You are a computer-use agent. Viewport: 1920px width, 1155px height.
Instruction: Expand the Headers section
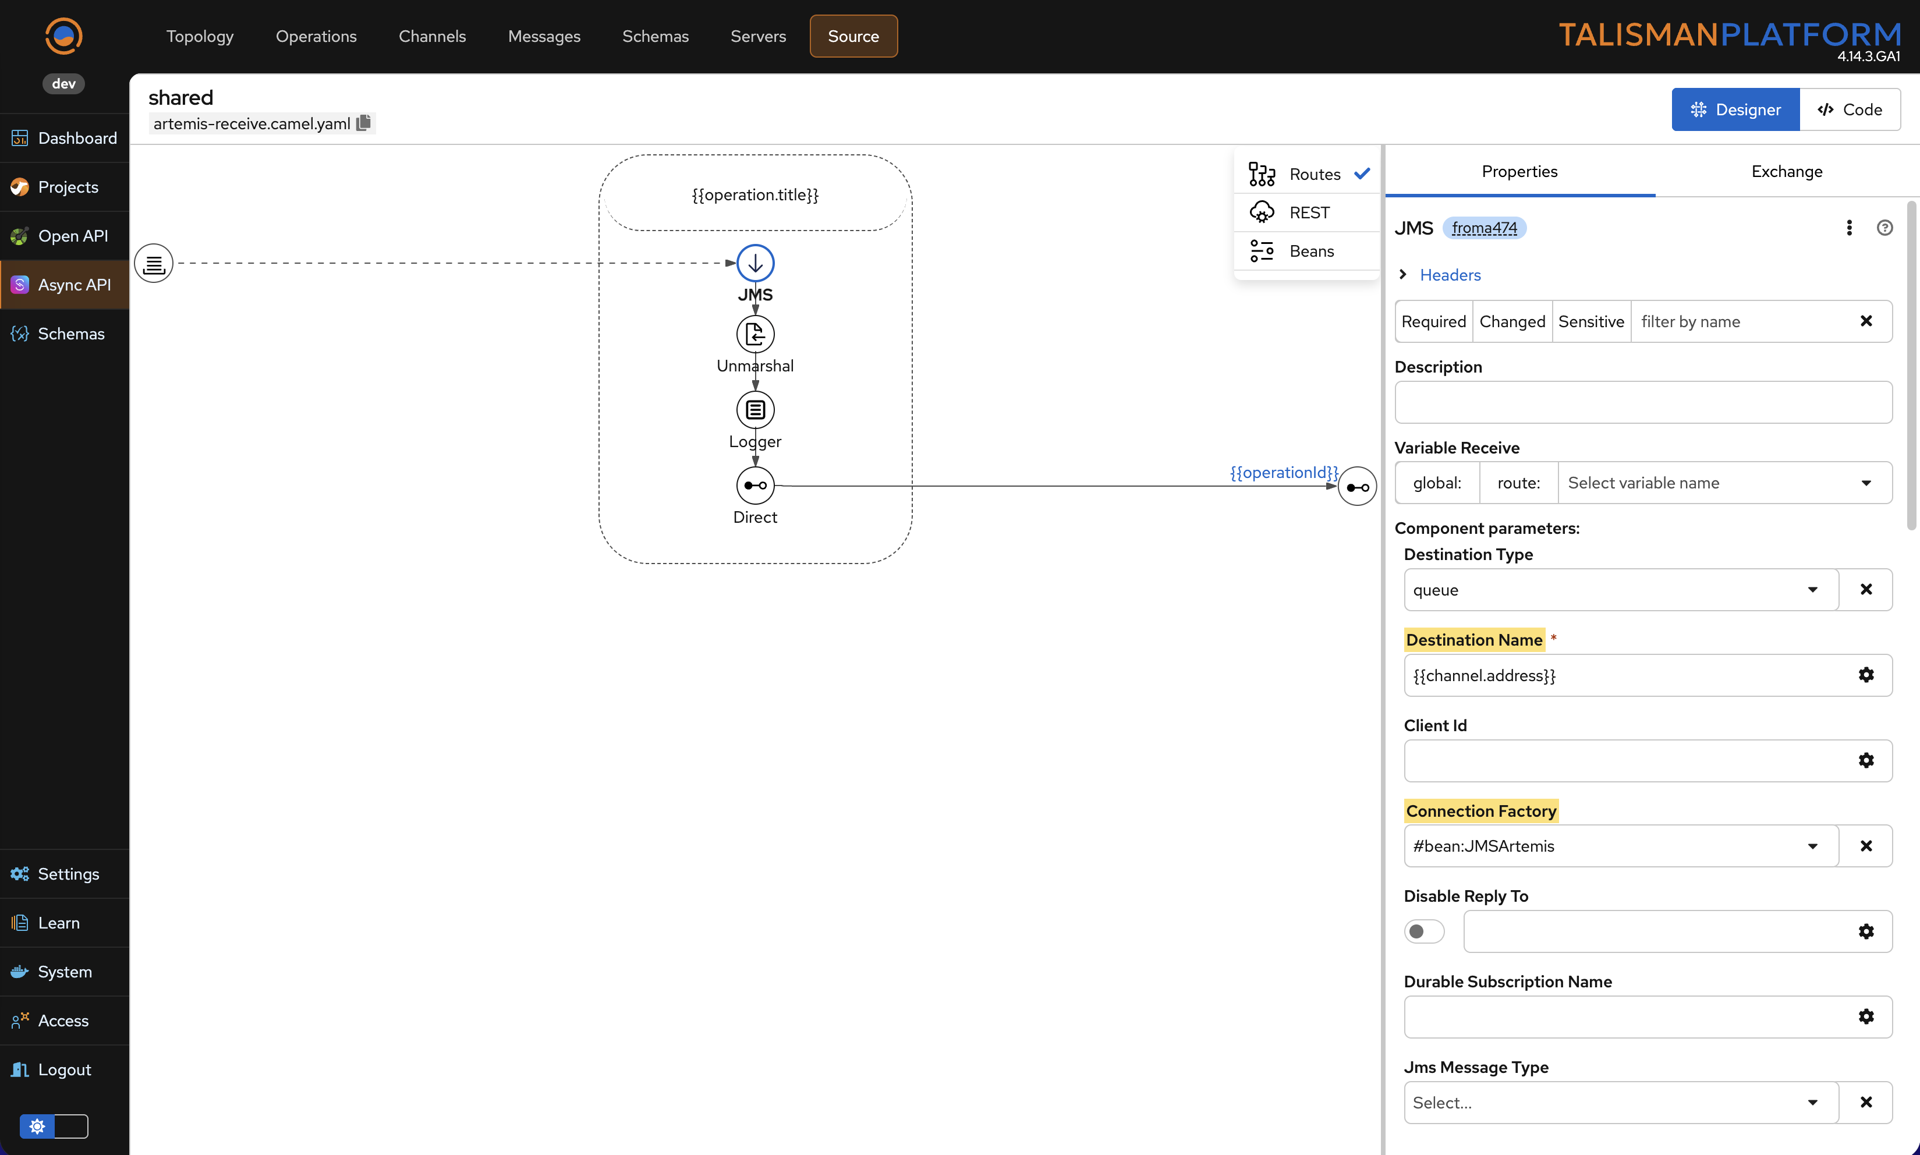(x=1403, y=275)
